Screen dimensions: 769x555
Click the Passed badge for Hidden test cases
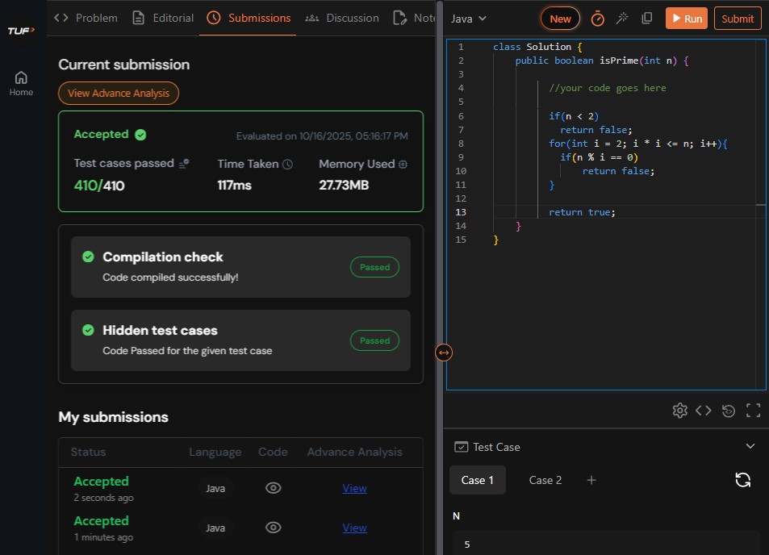pyautogui.click(x=374, y=340)
